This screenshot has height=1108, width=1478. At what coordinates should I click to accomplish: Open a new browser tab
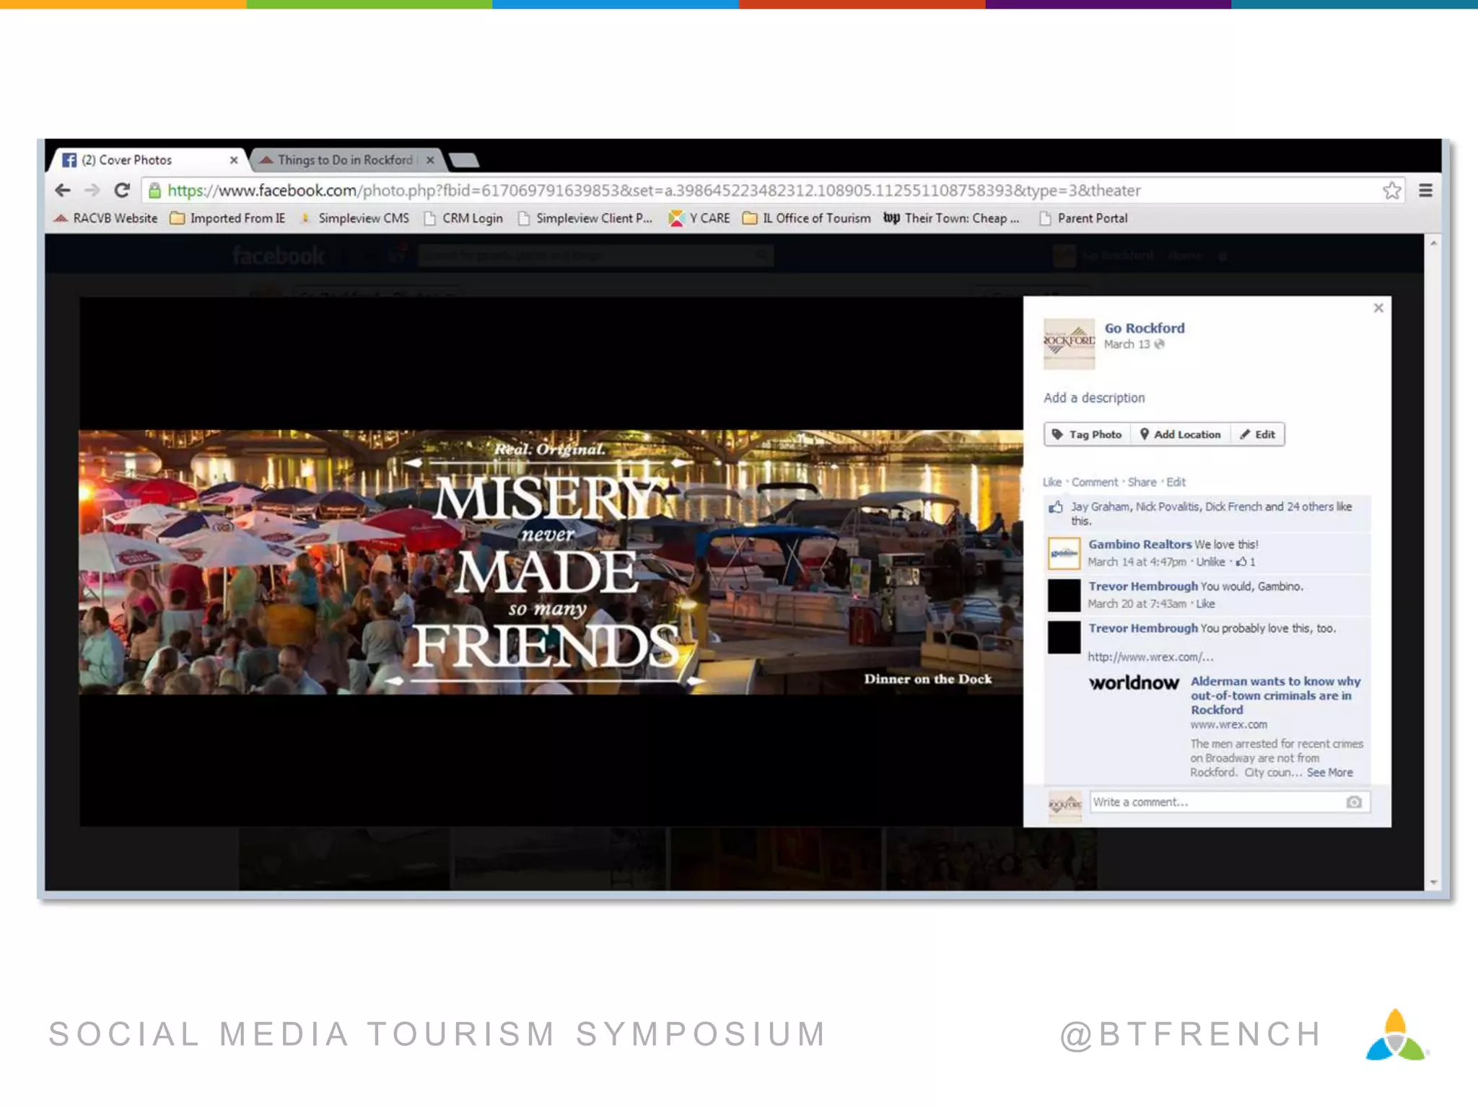tap(464, 159)
